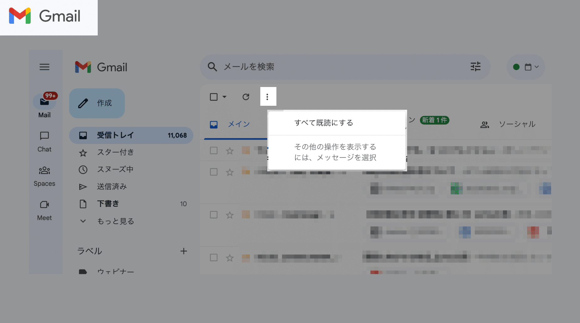This screenshot has width=580, height=323.
Task: Star the fourth email in list
Action: point(230,258)
